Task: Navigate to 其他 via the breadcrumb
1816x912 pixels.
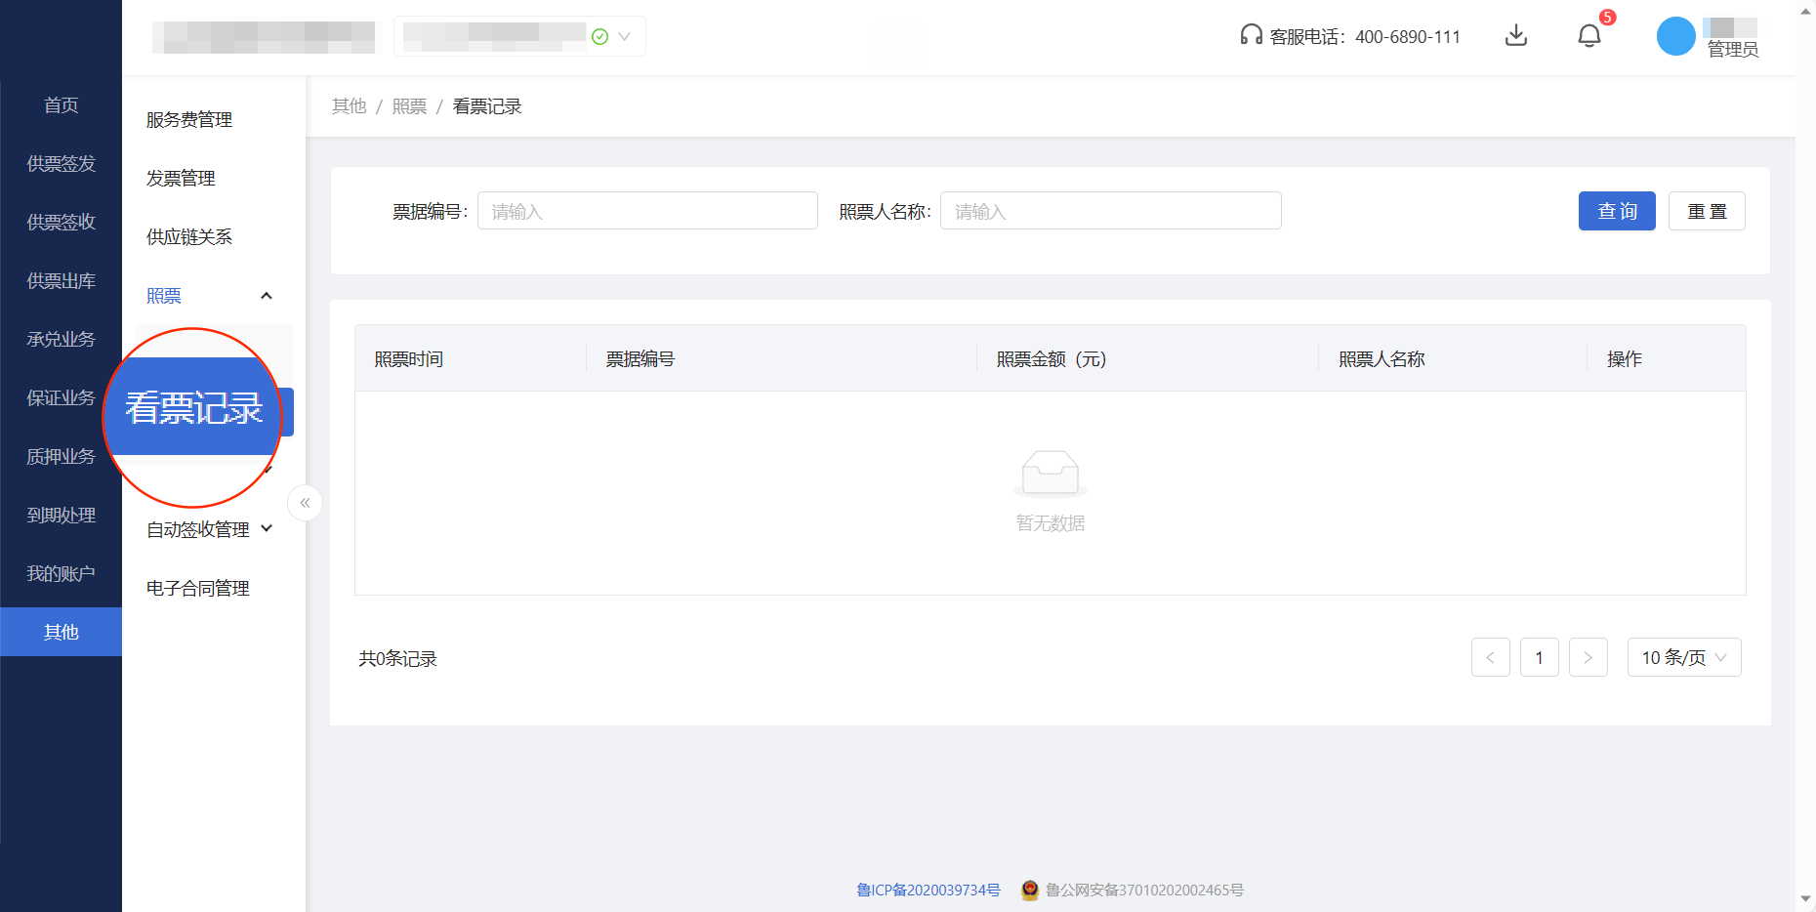Action: [x=349, y=105]
